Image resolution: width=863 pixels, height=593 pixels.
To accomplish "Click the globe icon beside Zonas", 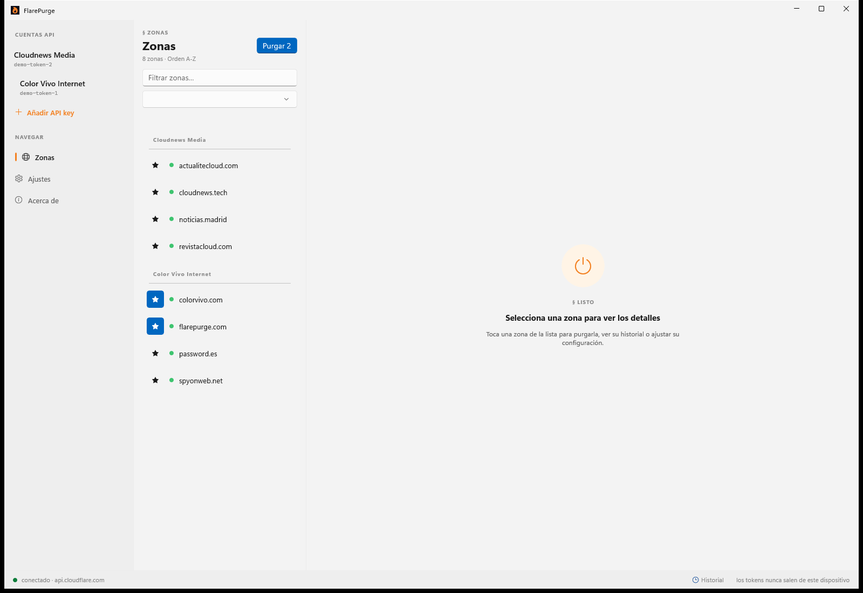I will (x=26, y=157).
